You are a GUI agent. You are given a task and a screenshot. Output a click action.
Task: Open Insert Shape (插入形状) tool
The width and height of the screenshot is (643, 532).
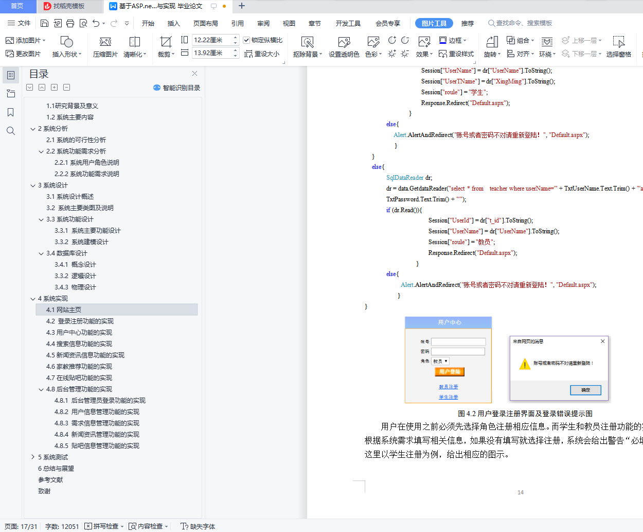(67, 47)
